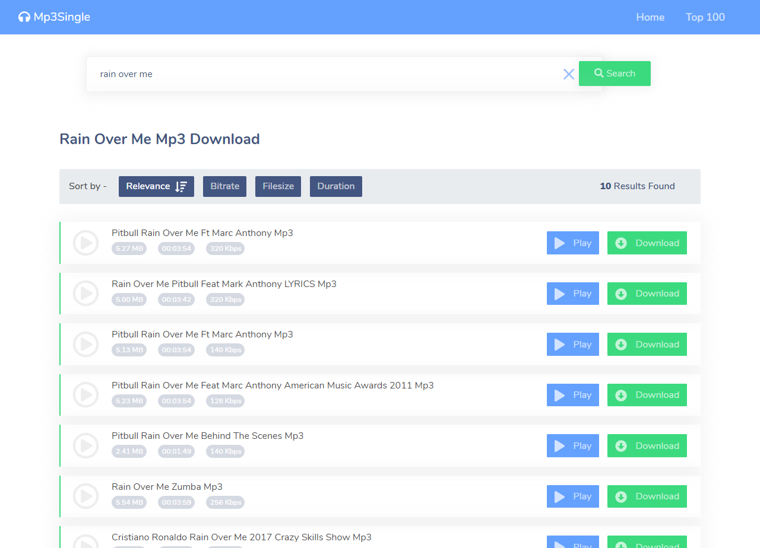The height and width of the screenshot is (548, 760).
Task: Toggle sorting by Bitrate
Action: tap(224, 186)
